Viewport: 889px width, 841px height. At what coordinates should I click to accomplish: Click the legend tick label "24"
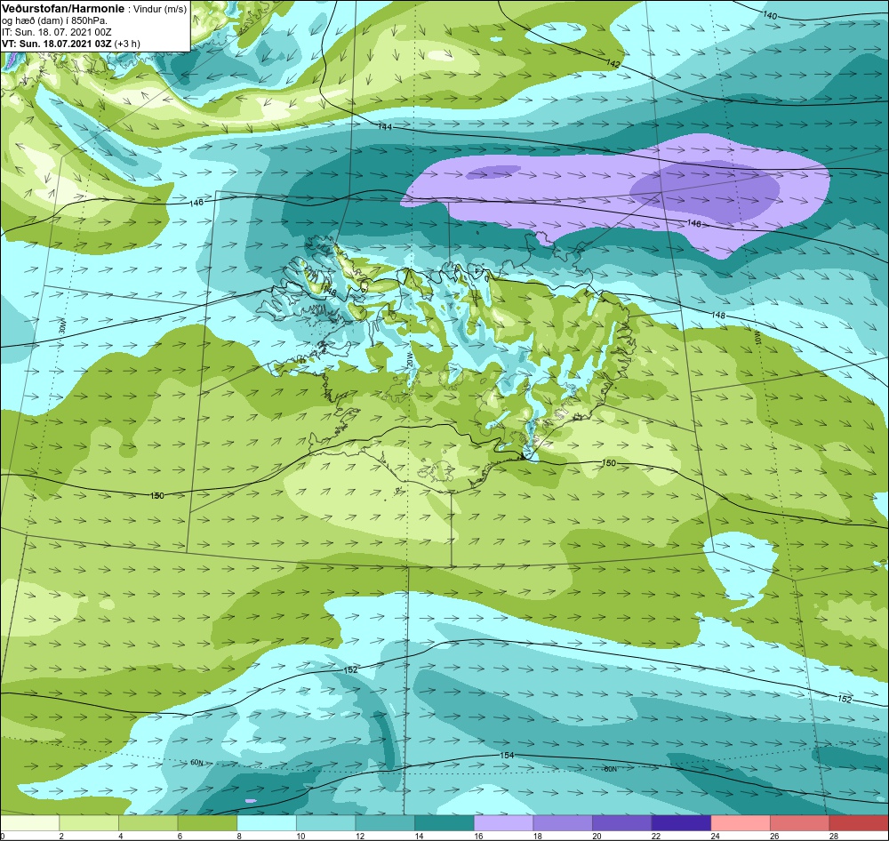pyautogui.click(x=716, y=836)
